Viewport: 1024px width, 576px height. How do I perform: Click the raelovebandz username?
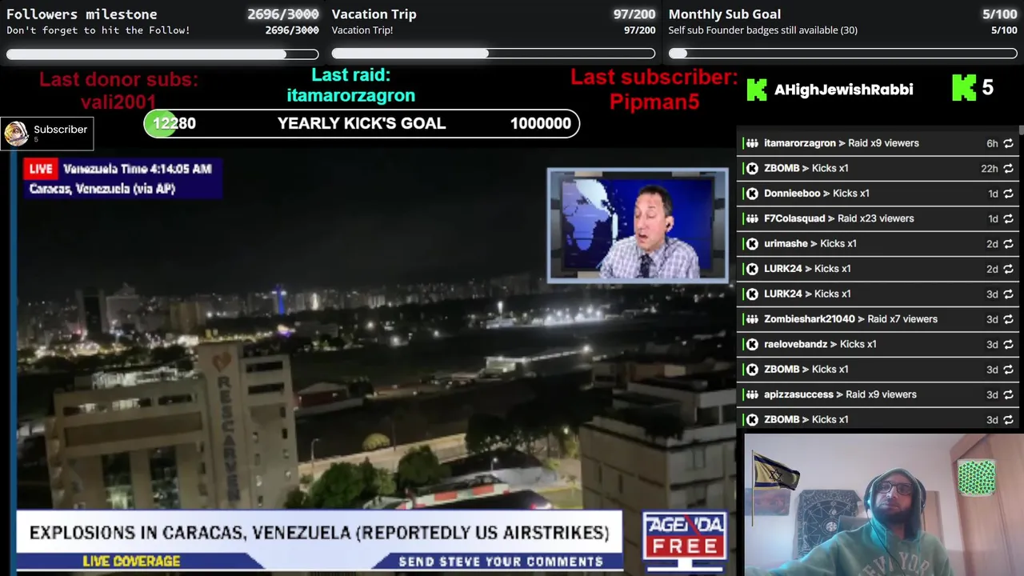[x=796, y=344]
